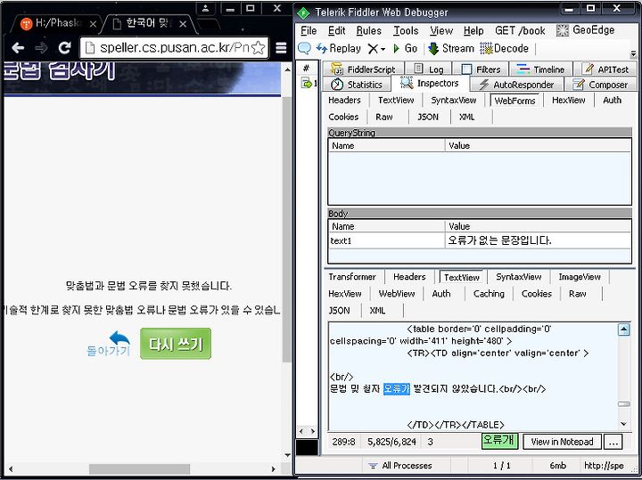Click the Chrome forward arrow
The image size is (642, 480).
41,48
